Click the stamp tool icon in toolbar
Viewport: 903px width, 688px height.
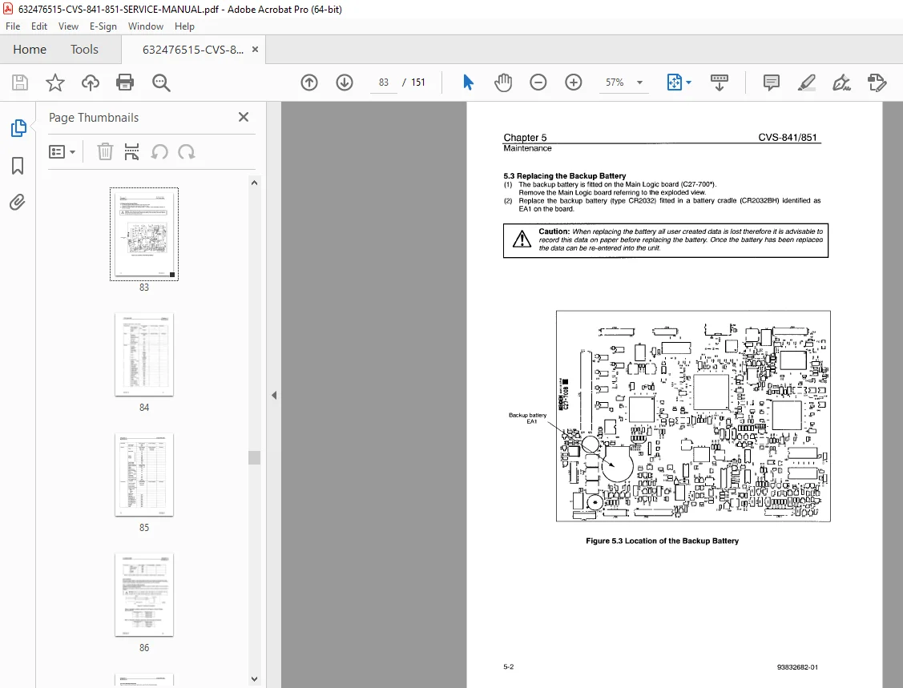[x=877, y=82]
